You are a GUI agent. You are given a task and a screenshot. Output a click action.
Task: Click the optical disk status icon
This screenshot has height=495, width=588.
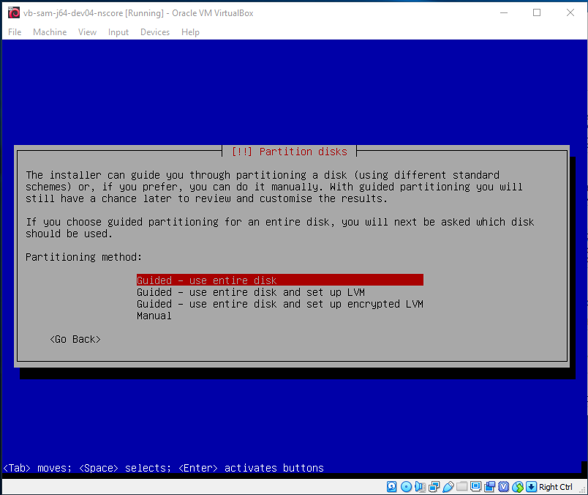406,487
